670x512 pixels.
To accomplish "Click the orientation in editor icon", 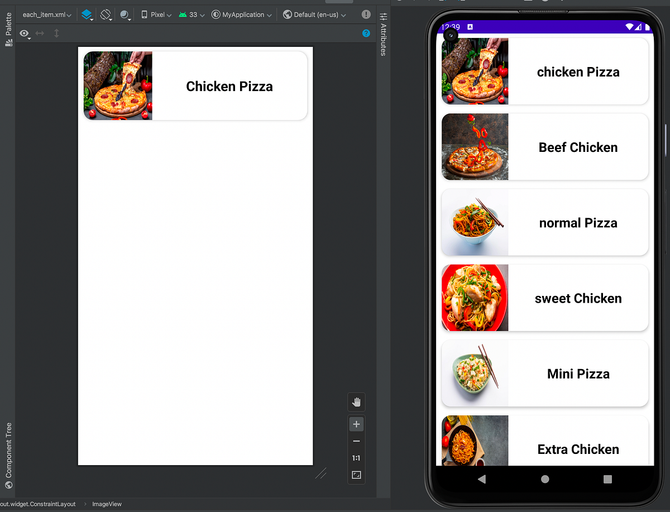I will coord(105,14).
